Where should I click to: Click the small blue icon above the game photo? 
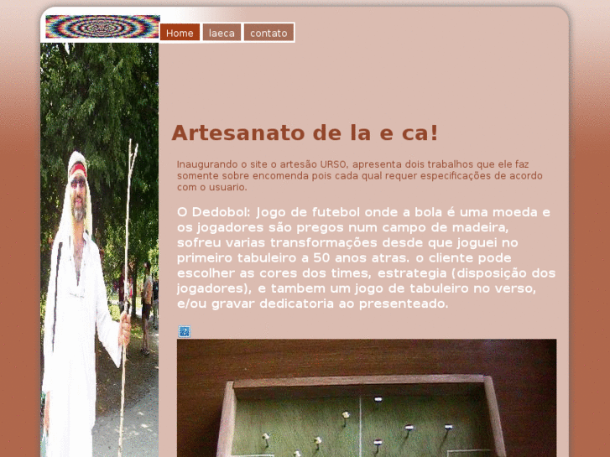pyautogui.click(x=185, y=332)
